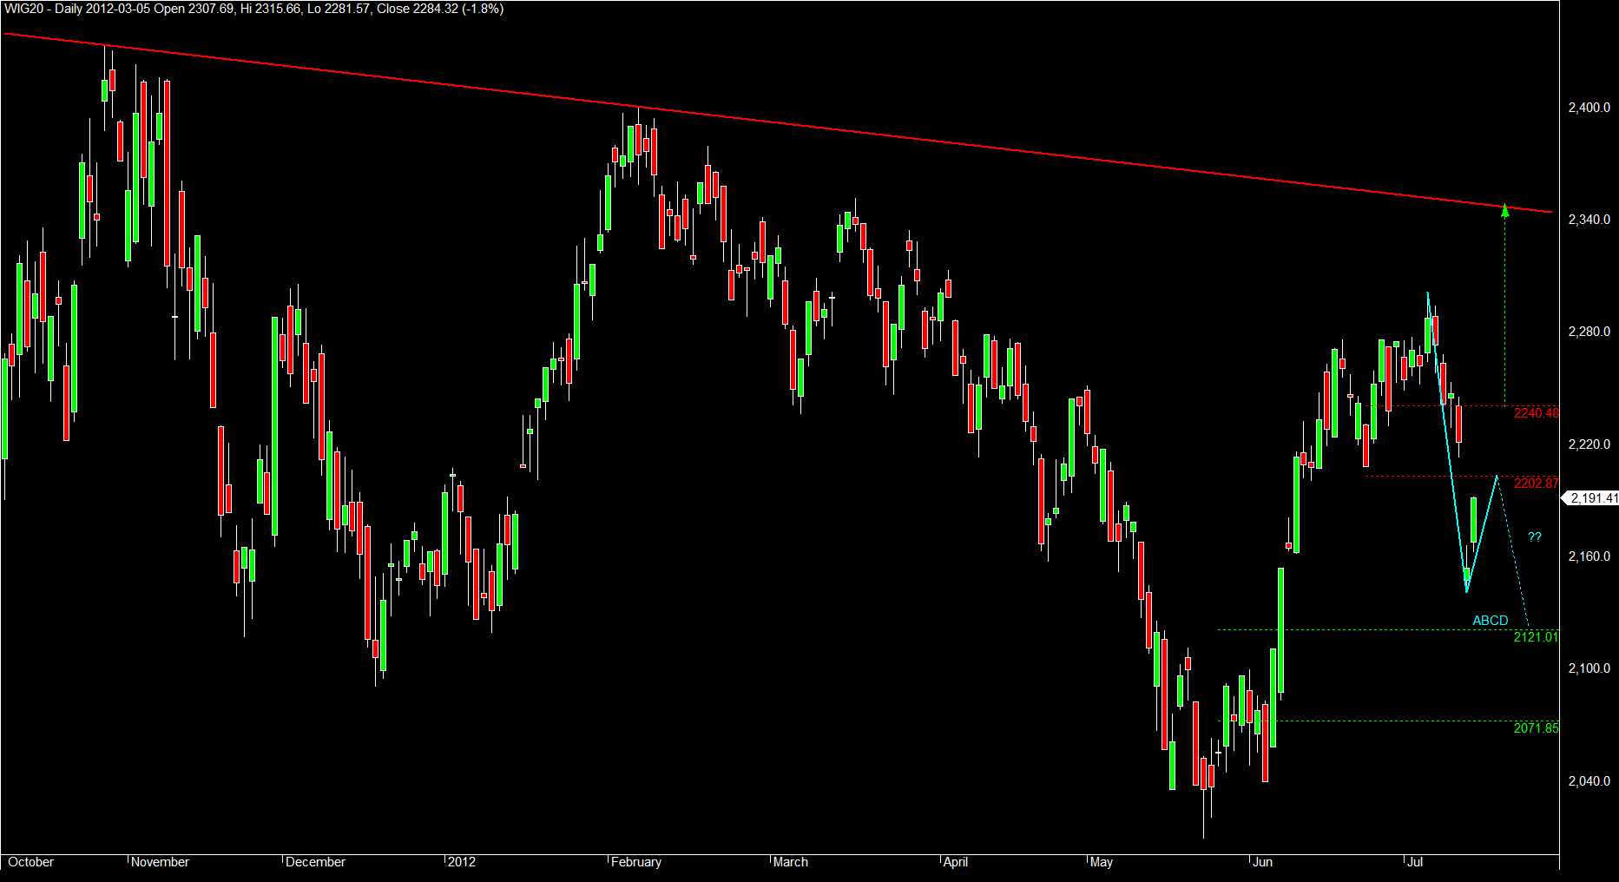Select the 2,280.0 price axis label

pos(1589,332)
